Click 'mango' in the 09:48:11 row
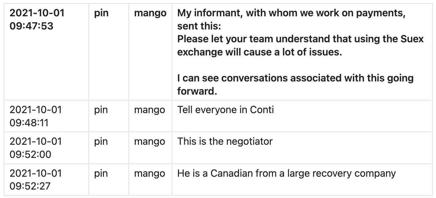The width and height of the screenshot is (436, 198). (150, 110)
